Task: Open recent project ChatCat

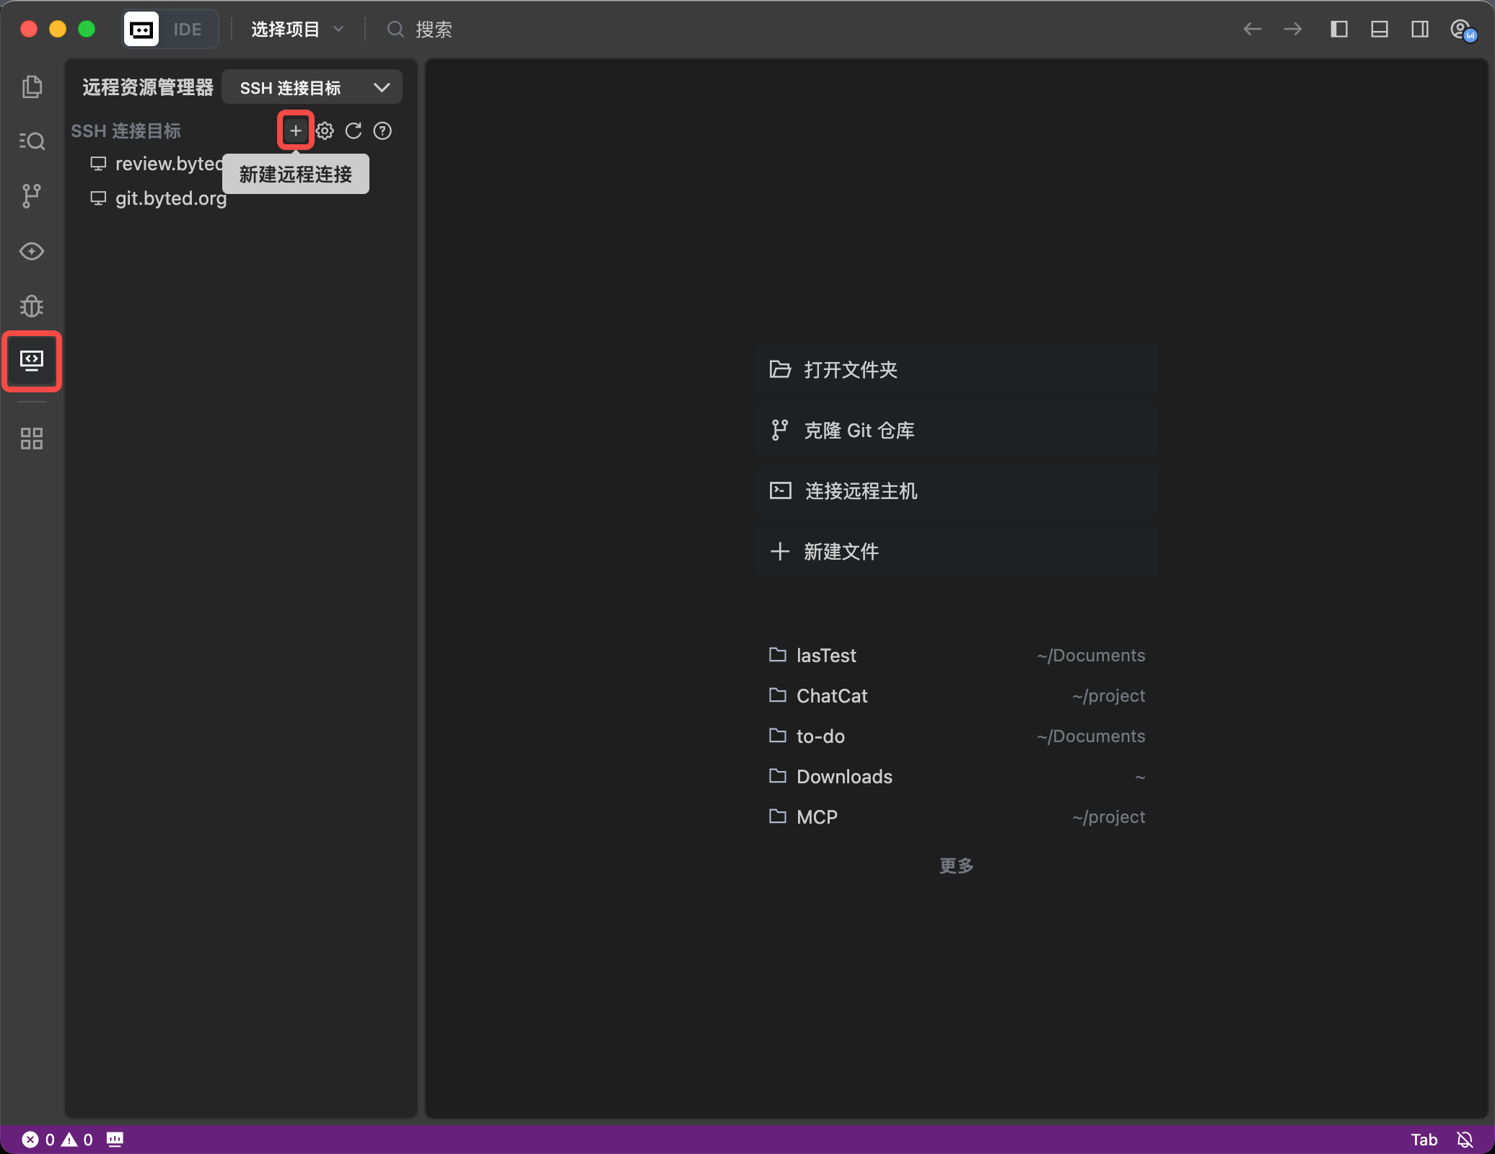Action: 832,696
